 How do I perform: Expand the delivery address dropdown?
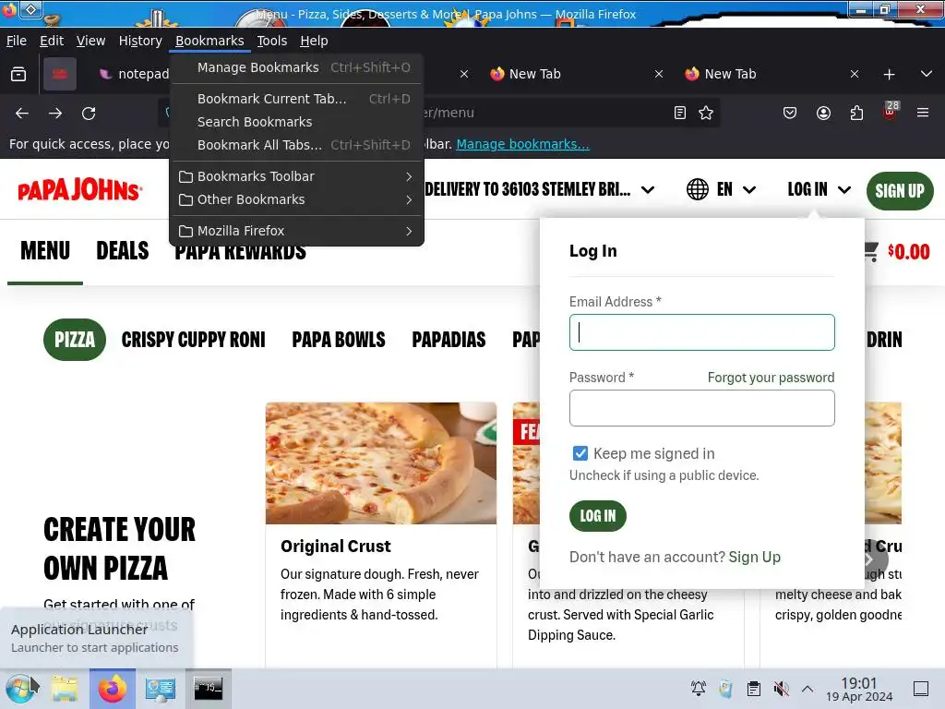click(648, 190)
